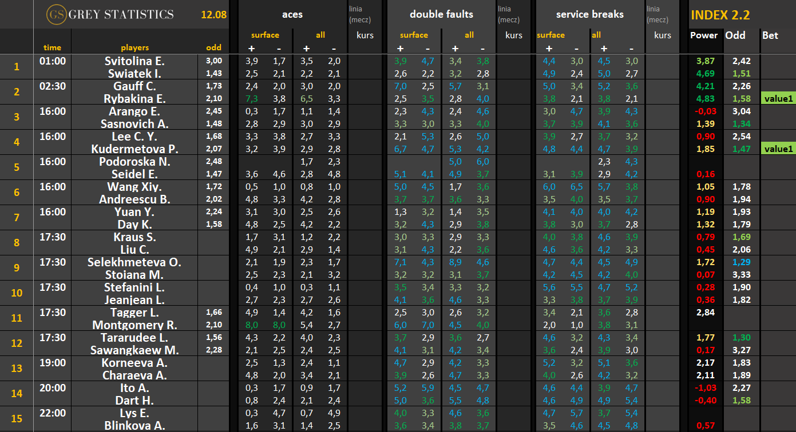Select player Gauff C.

pyautogui.click(x=135, y=86)
